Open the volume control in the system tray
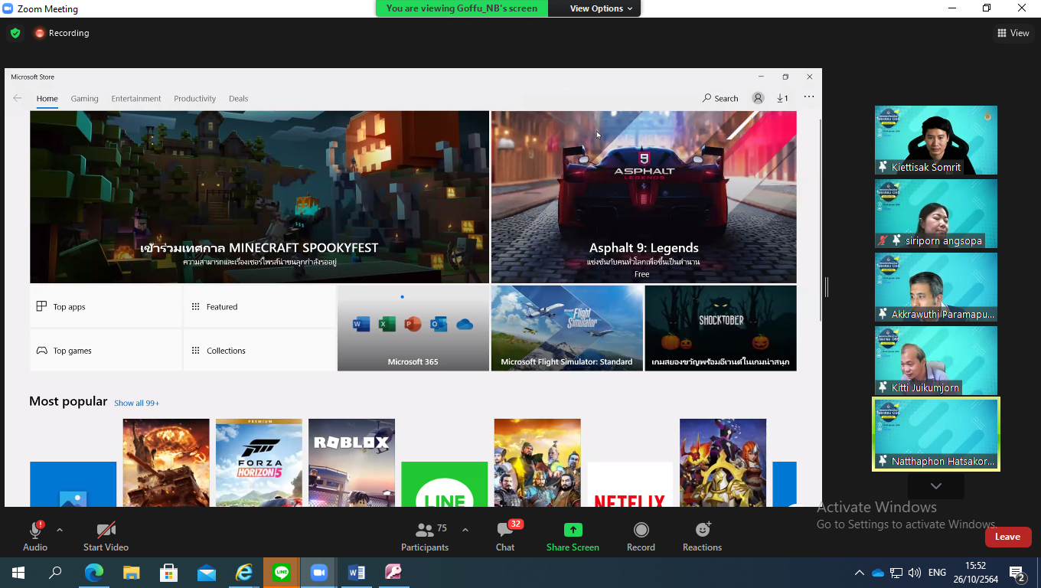Viewport: 1041px width, 588px height. tap(915, 572)
